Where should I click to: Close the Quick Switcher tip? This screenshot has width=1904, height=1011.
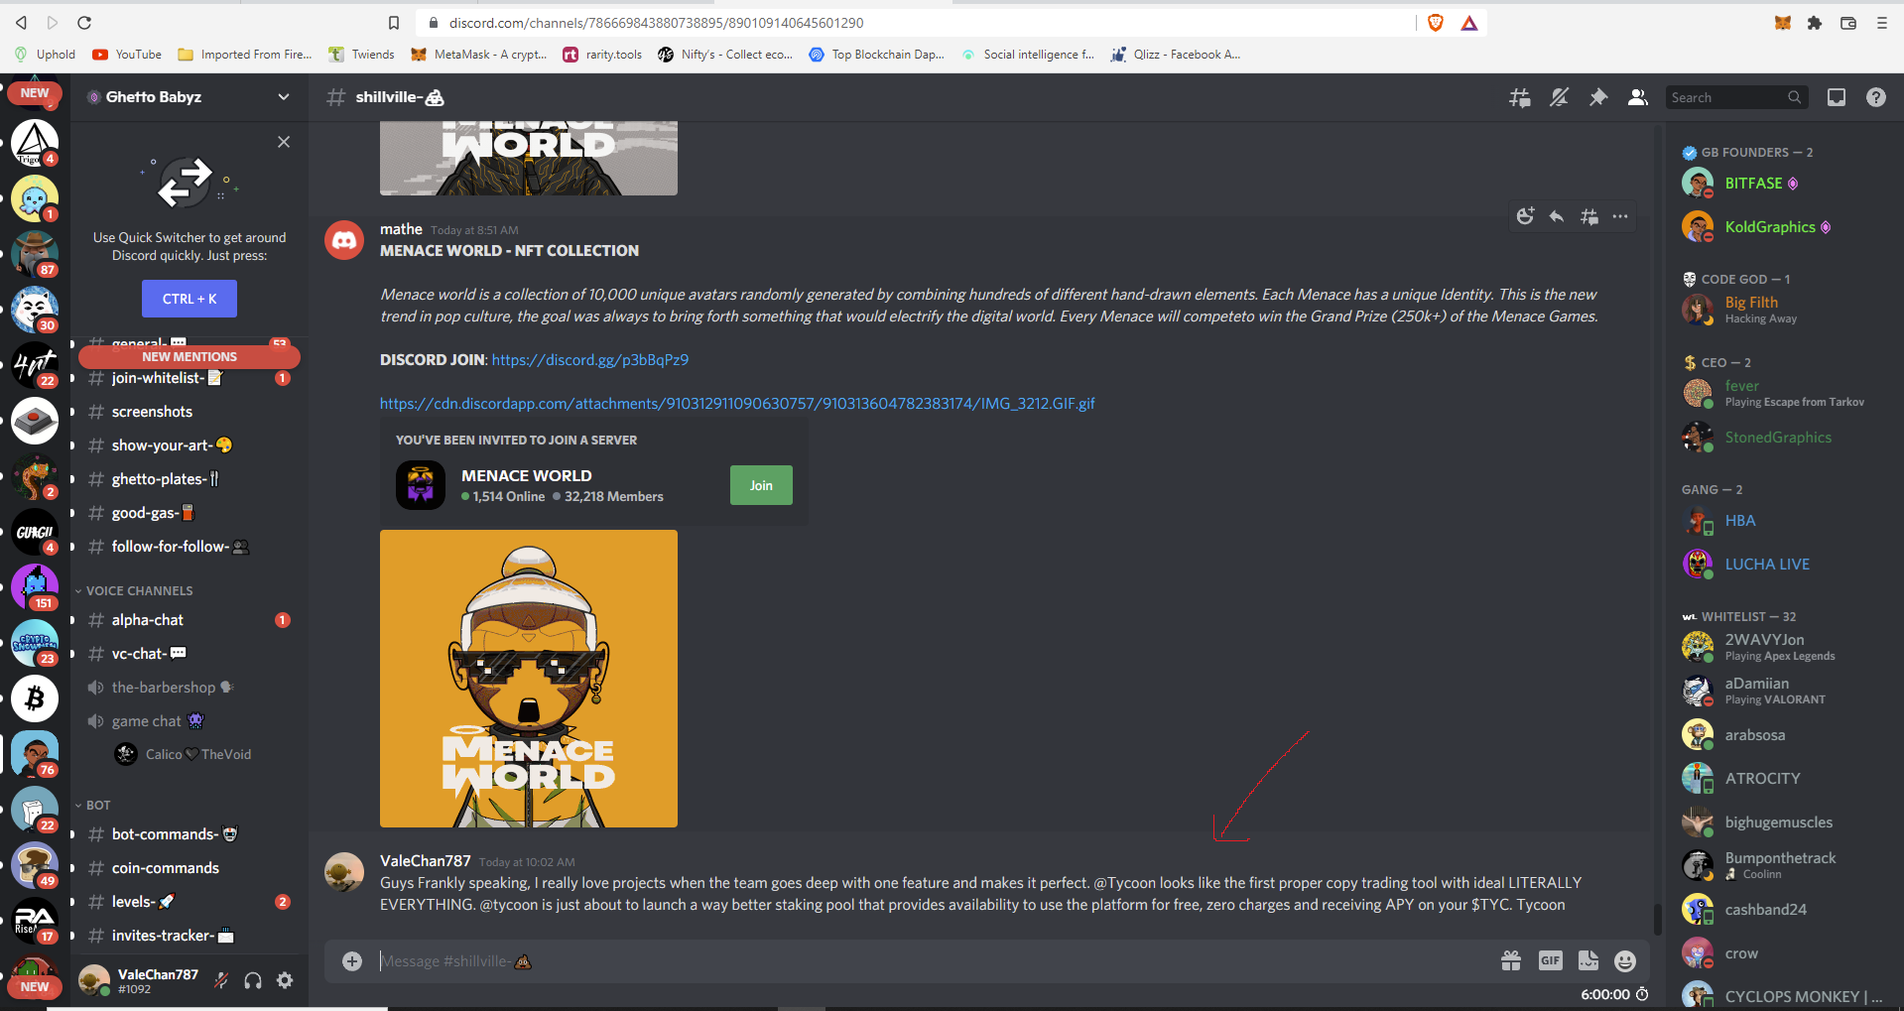284,142
